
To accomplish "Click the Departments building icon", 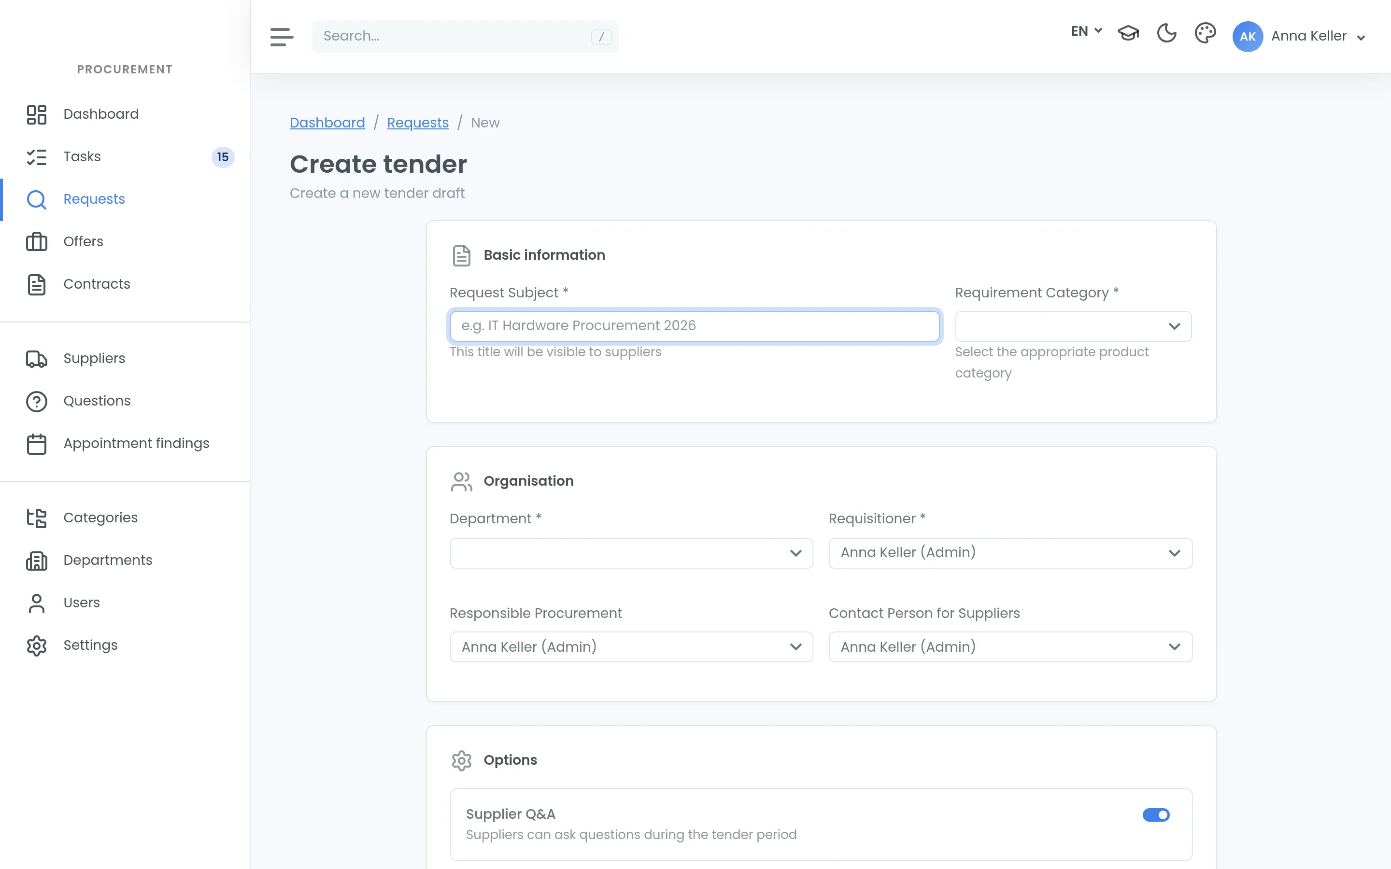I will 37,561.
